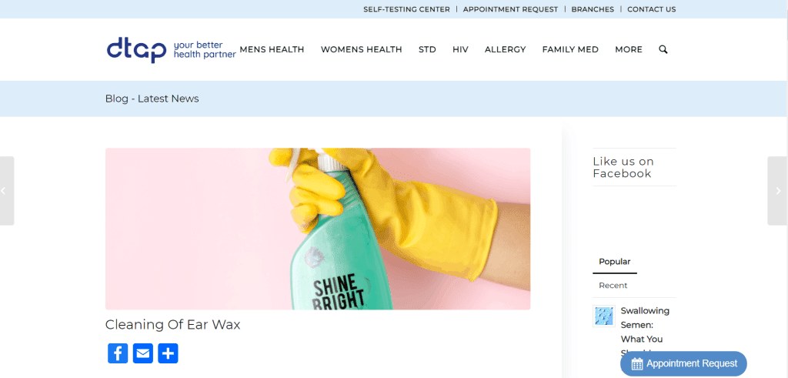
Task: Open the Swallowing Semen article thumbnail
Action: point(604,316)
